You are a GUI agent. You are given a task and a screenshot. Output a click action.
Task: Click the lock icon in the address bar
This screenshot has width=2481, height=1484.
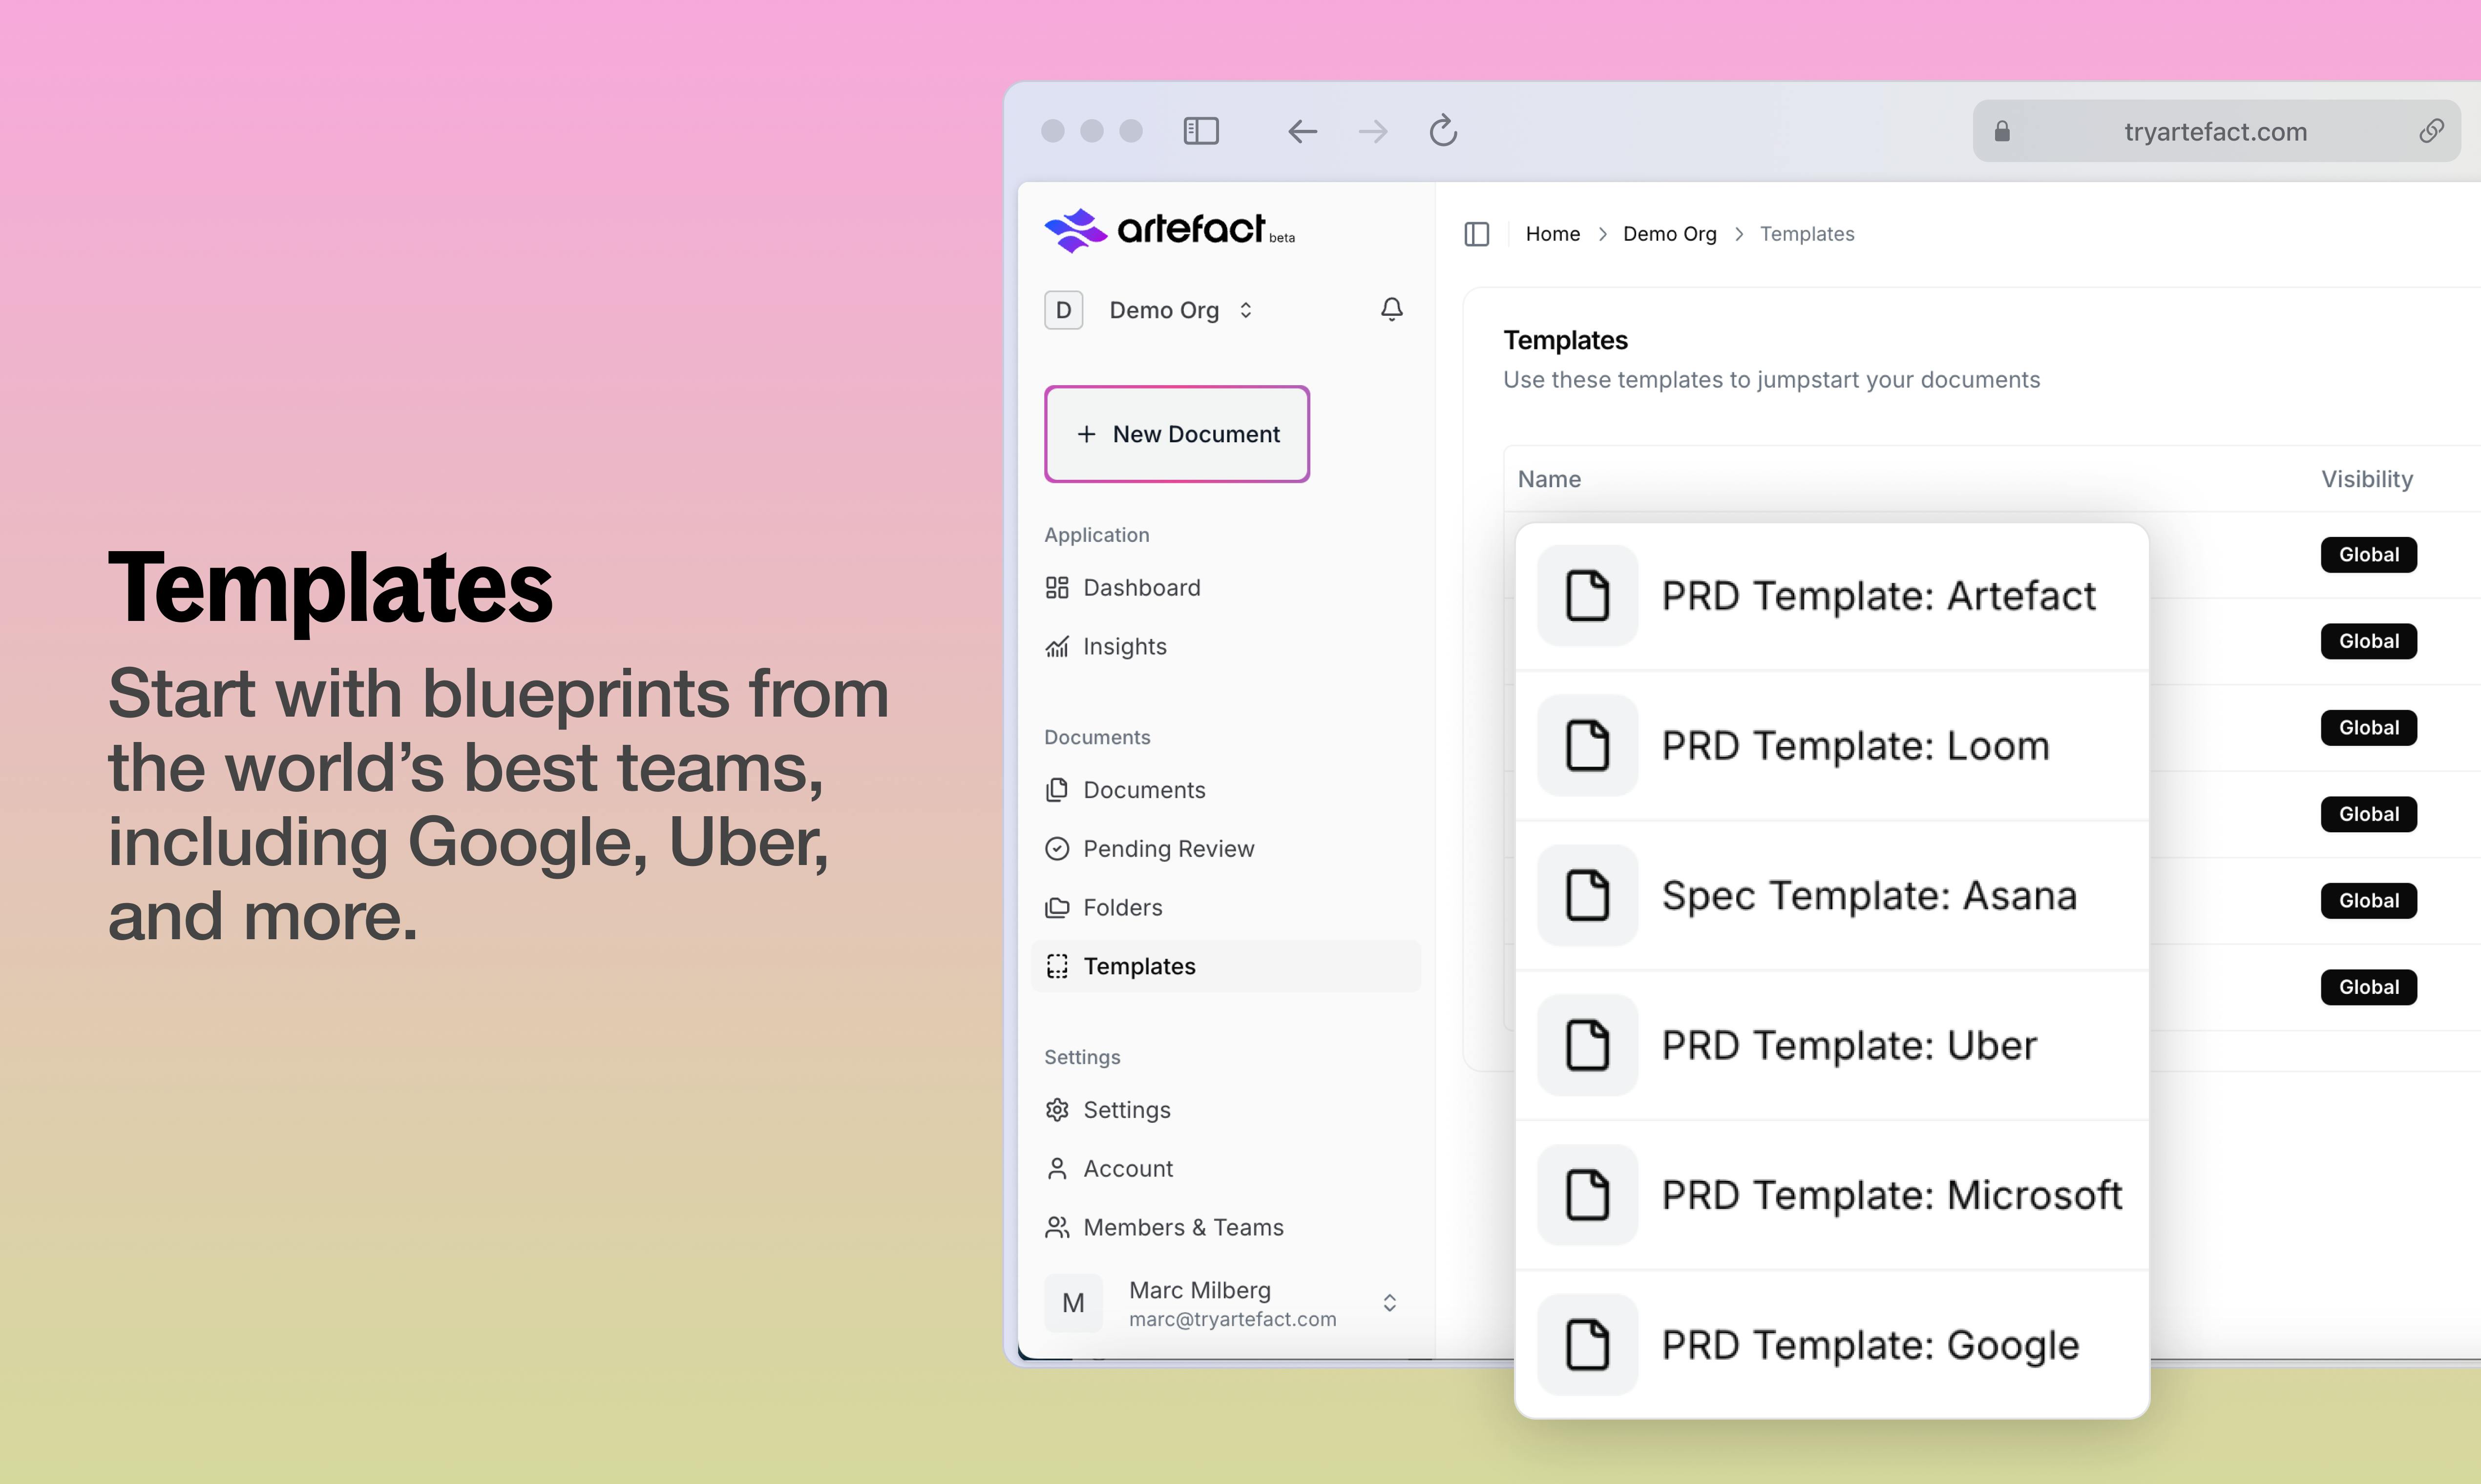(2002, 131)
